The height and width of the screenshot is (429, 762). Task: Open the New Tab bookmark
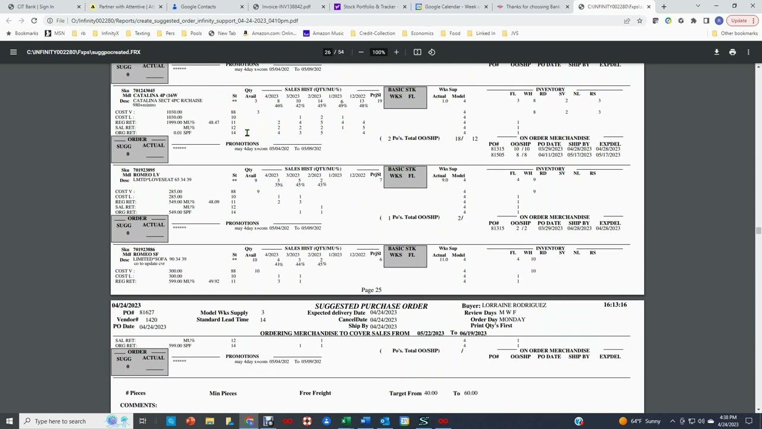(x=222, y=33)
